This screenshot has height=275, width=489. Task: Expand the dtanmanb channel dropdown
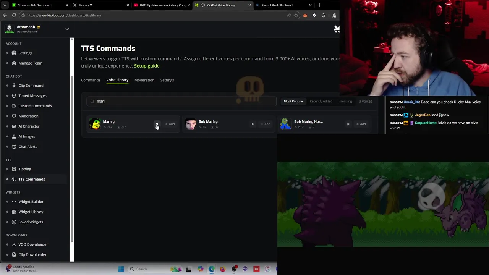coord(67,29)
